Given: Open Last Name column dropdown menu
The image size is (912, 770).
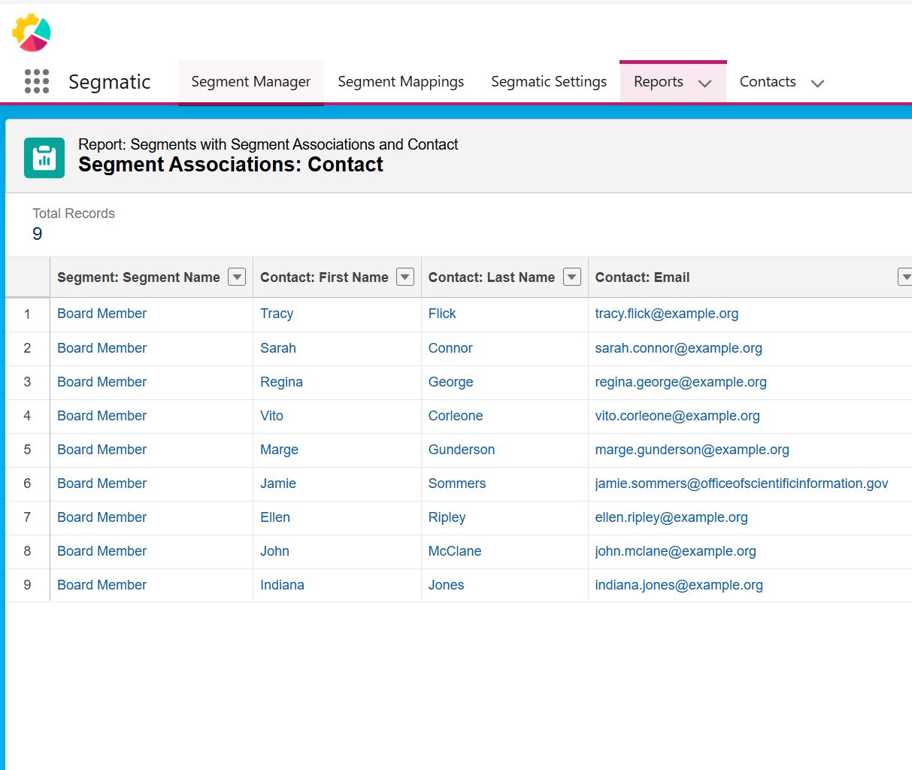Looking at the screenshot, I should pyautogui.click(x=572, y=277).
